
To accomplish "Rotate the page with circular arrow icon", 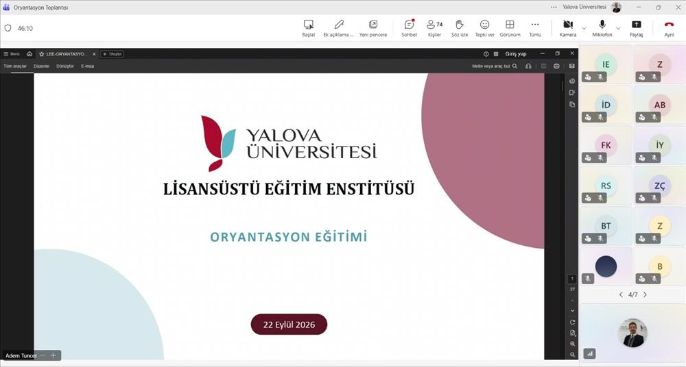I will [x=572, y=322].
